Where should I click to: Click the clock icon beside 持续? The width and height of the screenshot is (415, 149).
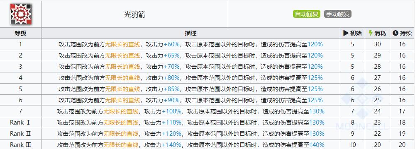(395, 33)
